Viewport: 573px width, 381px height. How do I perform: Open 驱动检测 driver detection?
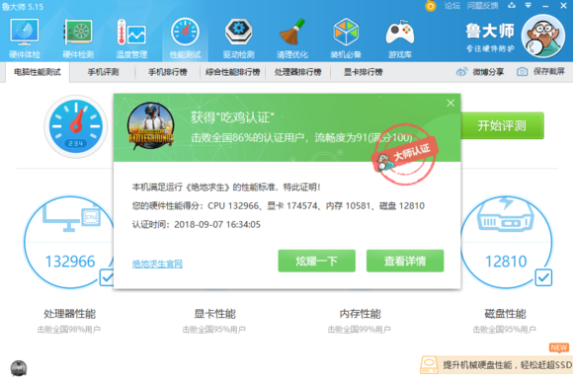coord(239,38)
